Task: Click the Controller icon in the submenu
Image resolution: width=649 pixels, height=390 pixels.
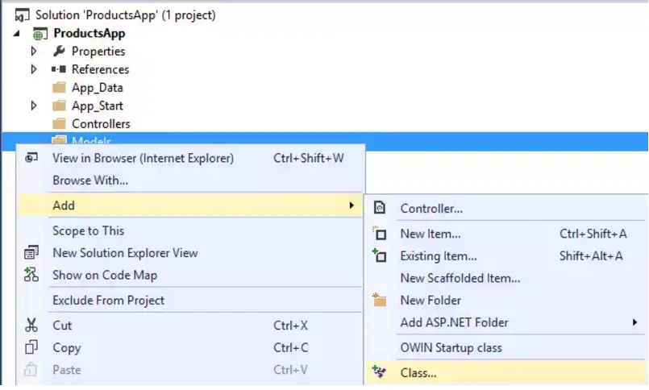Action: (x=379, y=209)
